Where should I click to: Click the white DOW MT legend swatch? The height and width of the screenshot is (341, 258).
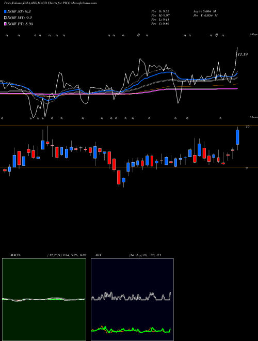pyautogui.click(x=5, y=18)
